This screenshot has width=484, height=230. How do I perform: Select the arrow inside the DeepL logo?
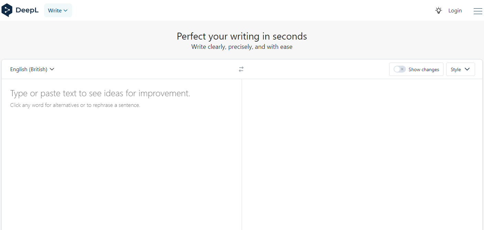coord(8,10)
